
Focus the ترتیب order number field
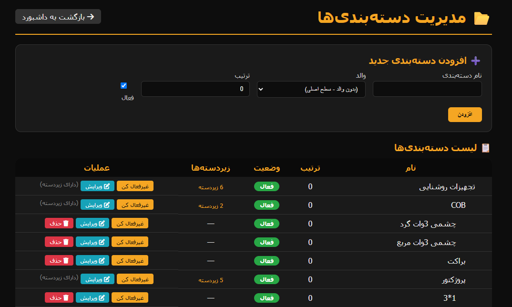pos(195,89)
